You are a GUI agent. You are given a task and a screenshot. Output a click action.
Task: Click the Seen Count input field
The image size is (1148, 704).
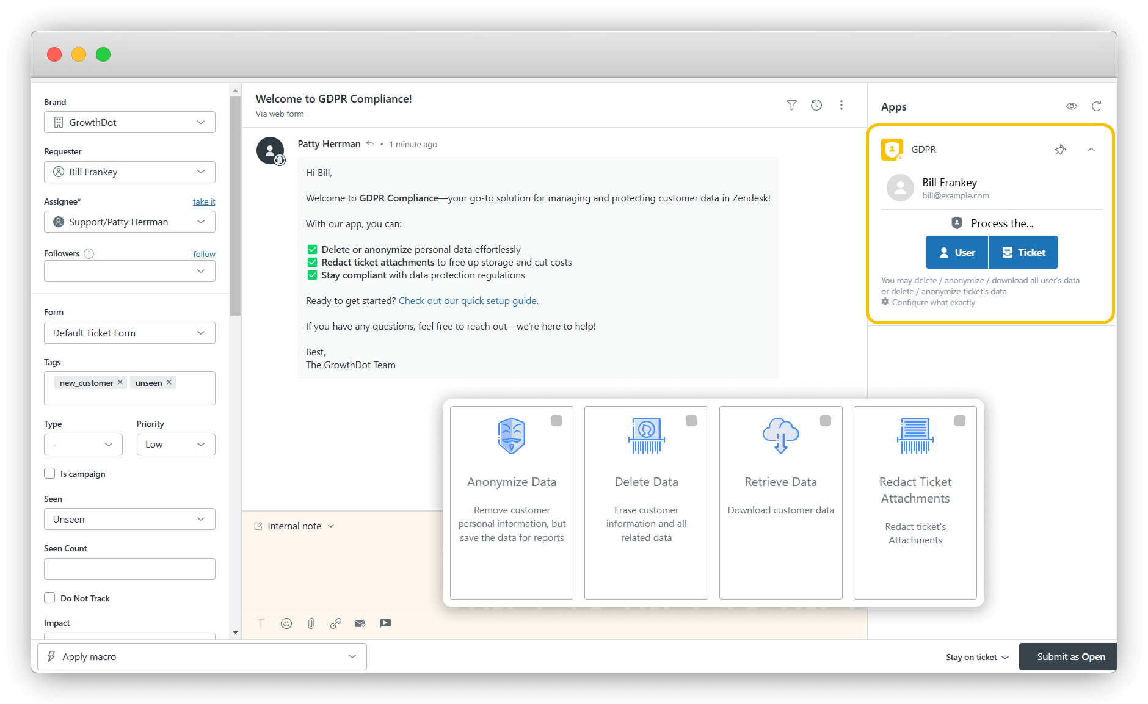[129, 569]
